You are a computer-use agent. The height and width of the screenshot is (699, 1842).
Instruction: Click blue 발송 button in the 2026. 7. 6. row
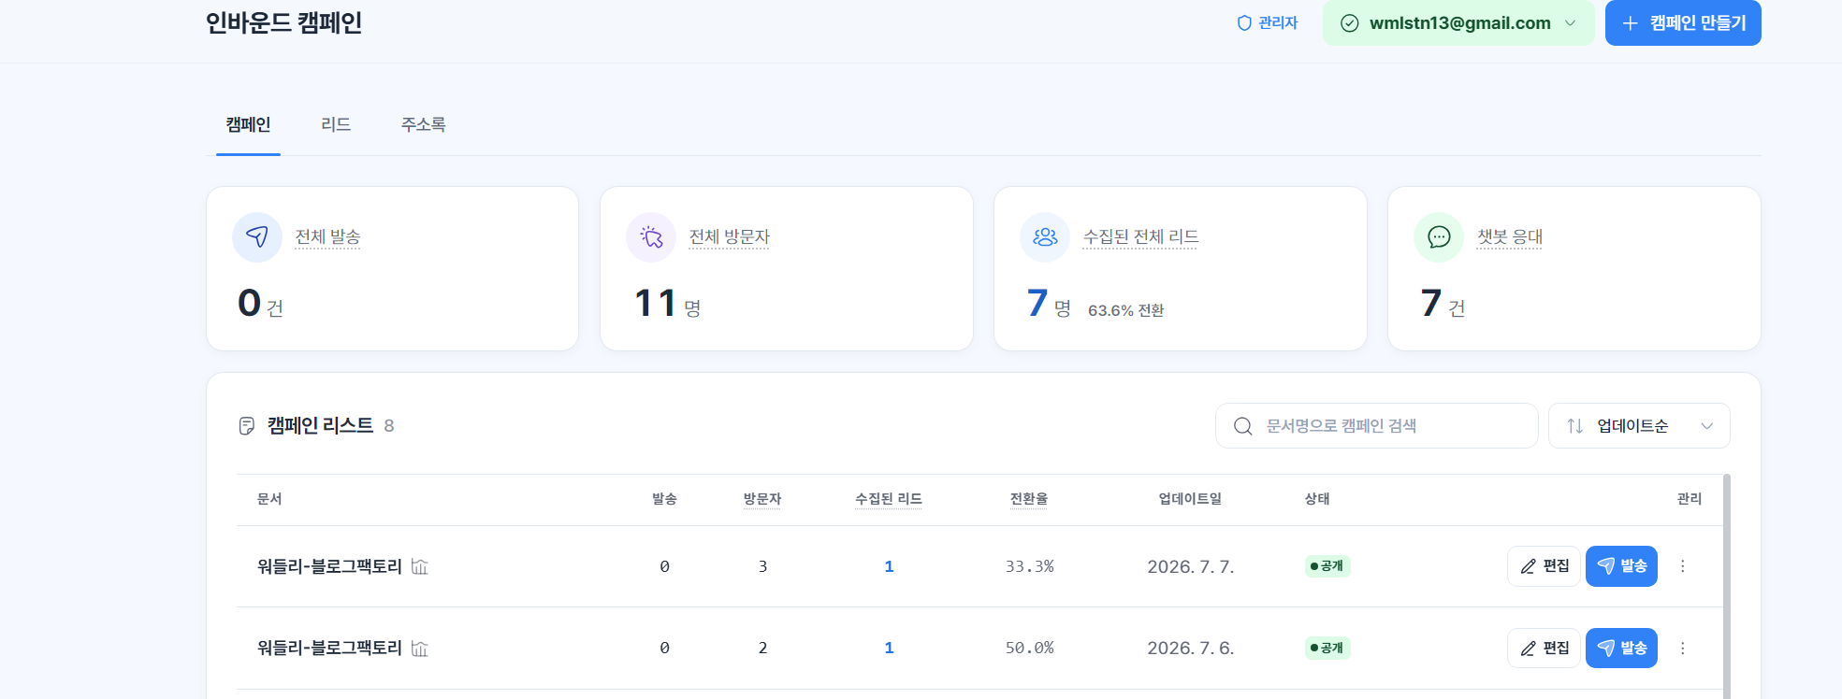point(1621,648)
